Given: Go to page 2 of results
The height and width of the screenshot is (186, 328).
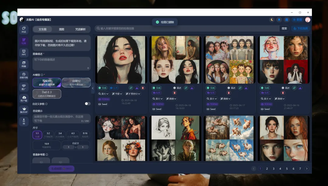Looking at the screenshot, I should pyautogui.click(x=267, y=169).
